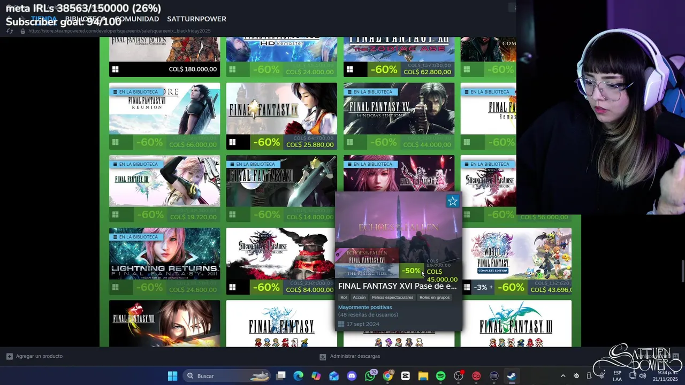The height and width of the screenshot is (385, 685).
Task: Click Windows icon on Crisis Core Reunion card
Action: click(x=115, y=142)
